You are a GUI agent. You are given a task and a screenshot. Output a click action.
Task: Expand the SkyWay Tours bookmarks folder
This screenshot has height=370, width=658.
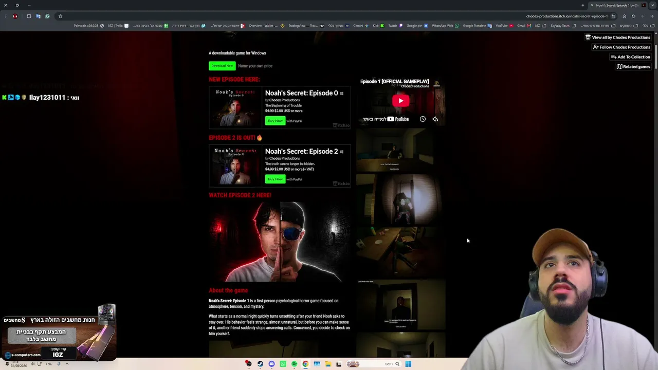click(562, 26)
